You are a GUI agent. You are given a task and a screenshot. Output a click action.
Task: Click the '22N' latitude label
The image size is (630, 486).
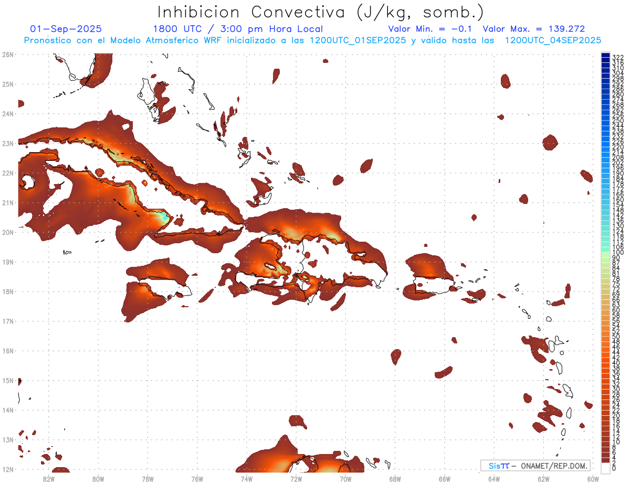pyautogui.click(x=7, y=173)
